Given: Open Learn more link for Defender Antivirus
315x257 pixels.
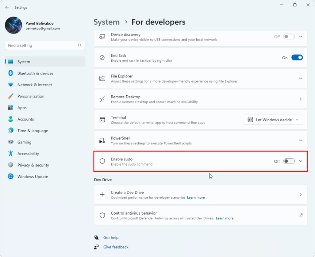Looking at the screenshot, I should [x=225, y=218].
